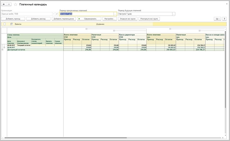Collapse USD column group marker
The image size is (230, 141).
86,29
